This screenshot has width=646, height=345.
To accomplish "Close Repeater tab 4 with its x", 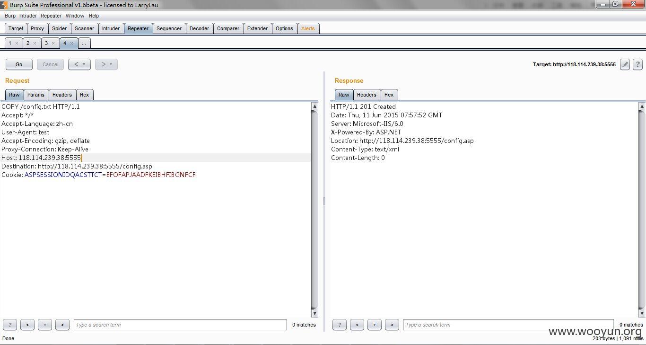I will [x=71, y=43].
